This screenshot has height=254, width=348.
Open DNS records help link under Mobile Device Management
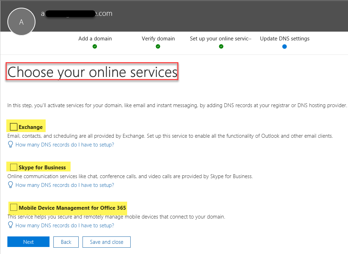(65, 226)
